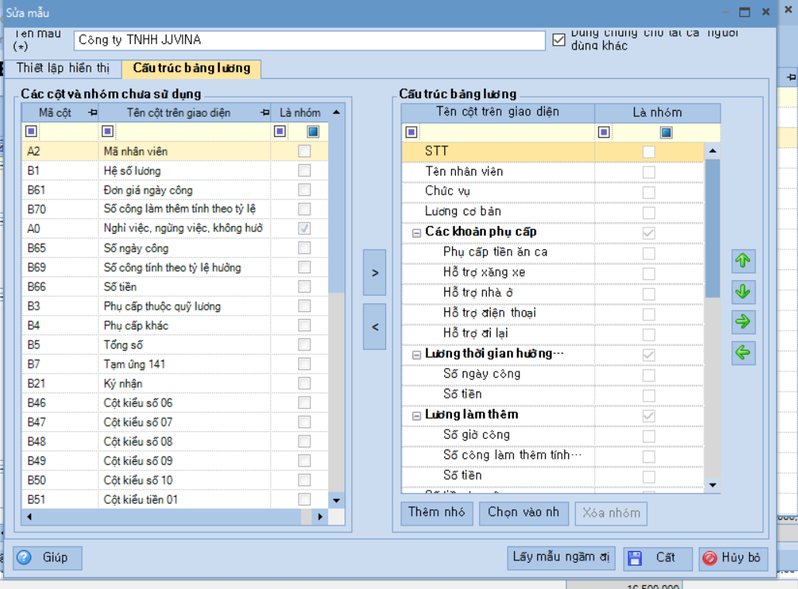Click the blue help question mark icon
This screenshot has width=798, height=589.
point(24,557)
